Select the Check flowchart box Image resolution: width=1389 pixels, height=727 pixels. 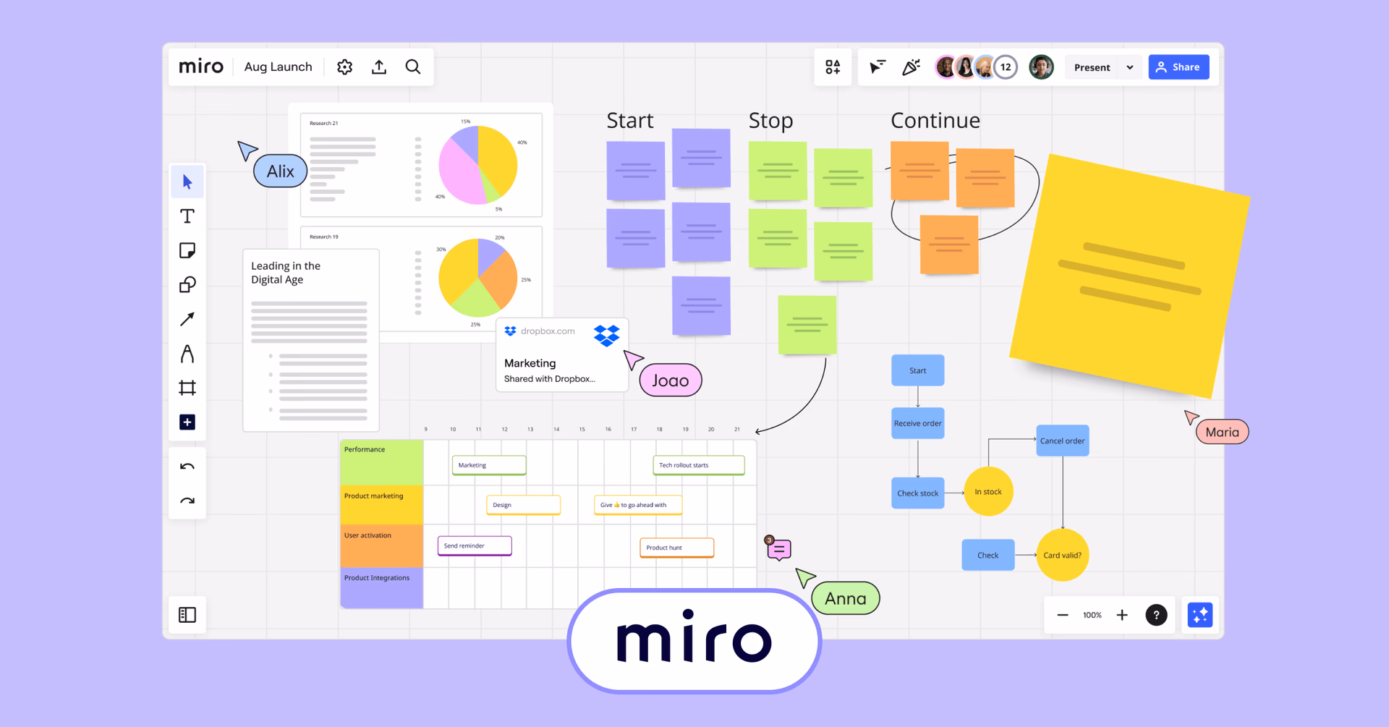[x=987, y=556]
